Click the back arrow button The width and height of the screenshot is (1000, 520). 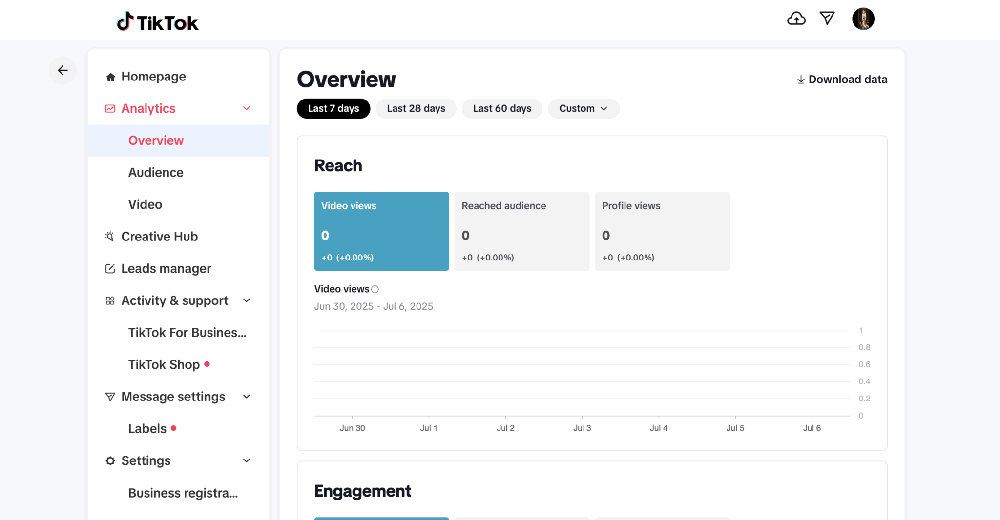click(62, 70)
